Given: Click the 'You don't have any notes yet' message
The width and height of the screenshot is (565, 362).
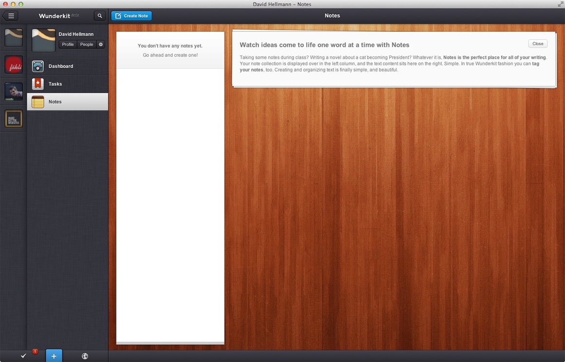Looking at the screenshot, I should tap(170, 46).
